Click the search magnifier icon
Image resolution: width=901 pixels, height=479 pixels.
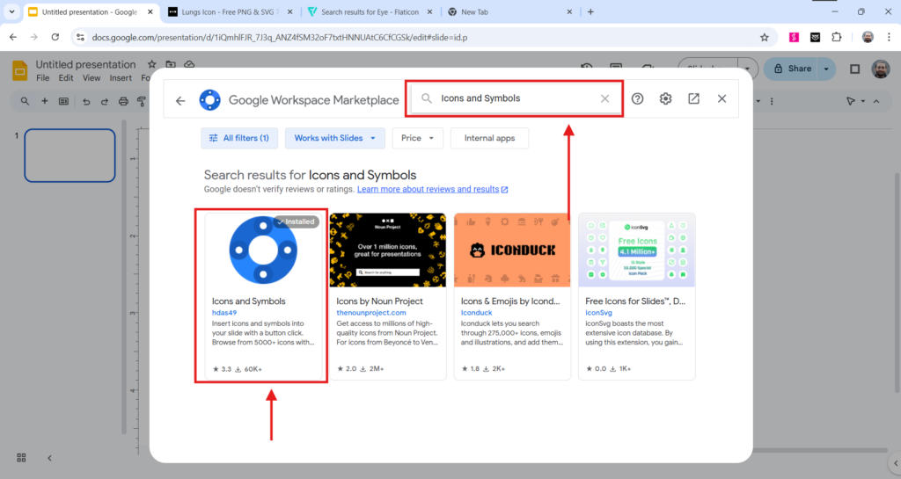coord(428,98)
